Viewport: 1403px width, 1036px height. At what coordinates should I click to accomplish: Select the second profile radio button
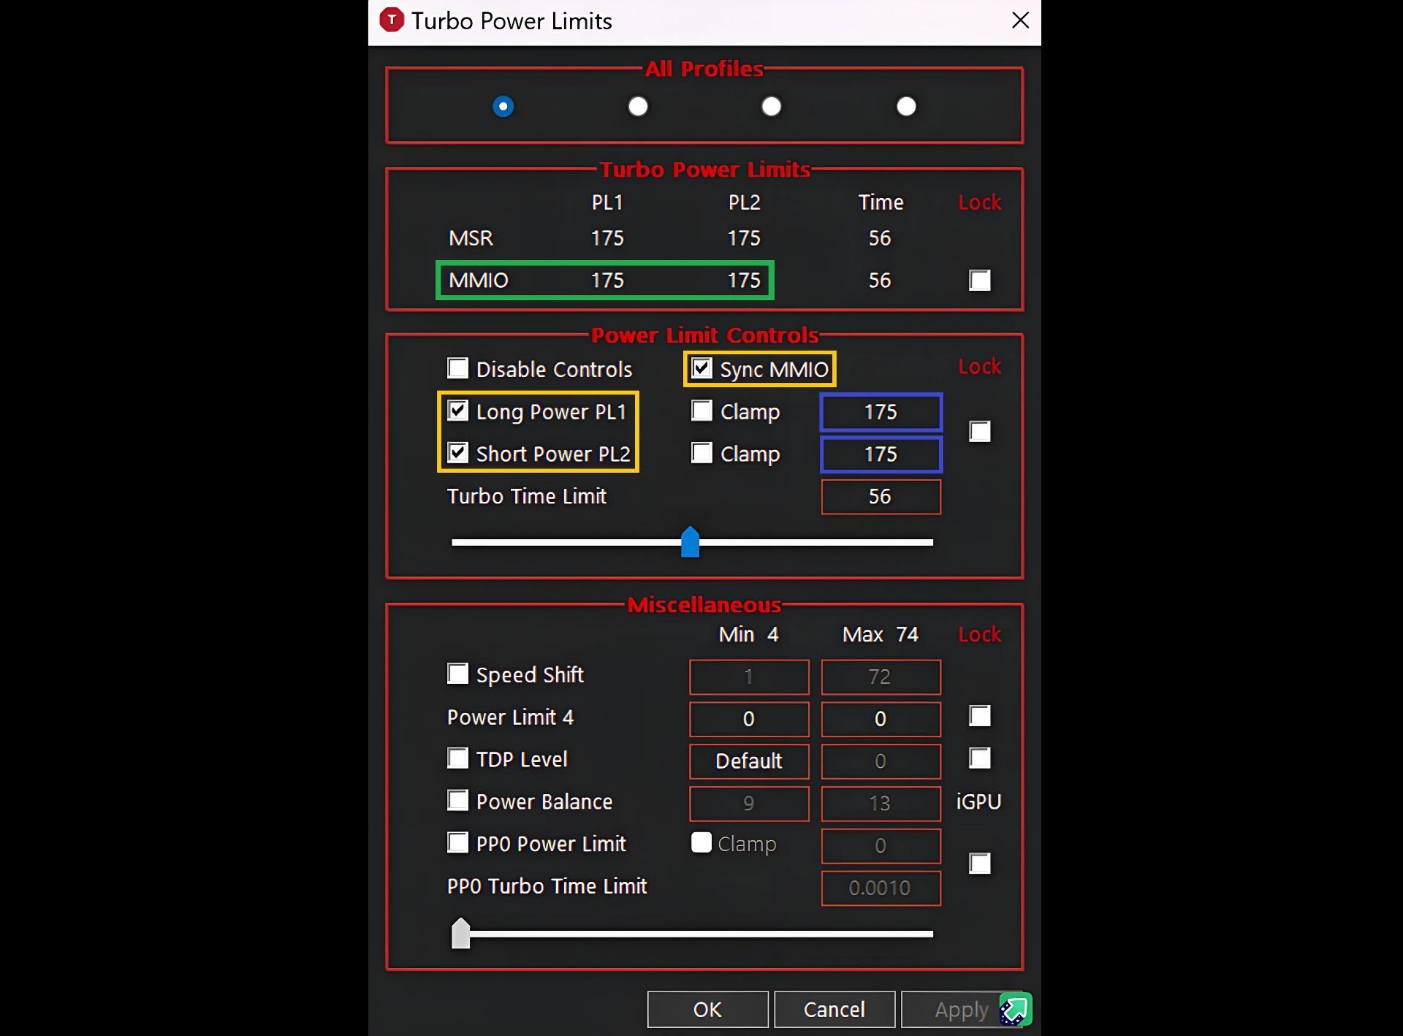click(x=637, y=107)
